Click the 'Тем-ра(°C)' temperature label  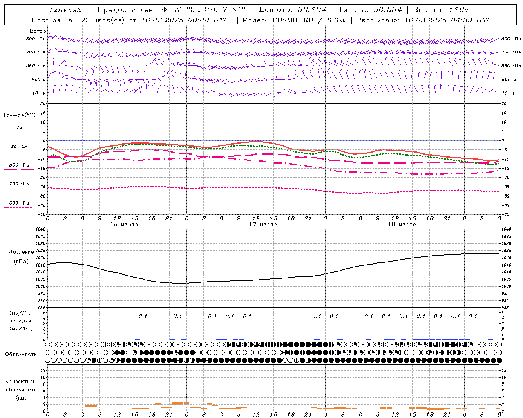click(19, 116)
